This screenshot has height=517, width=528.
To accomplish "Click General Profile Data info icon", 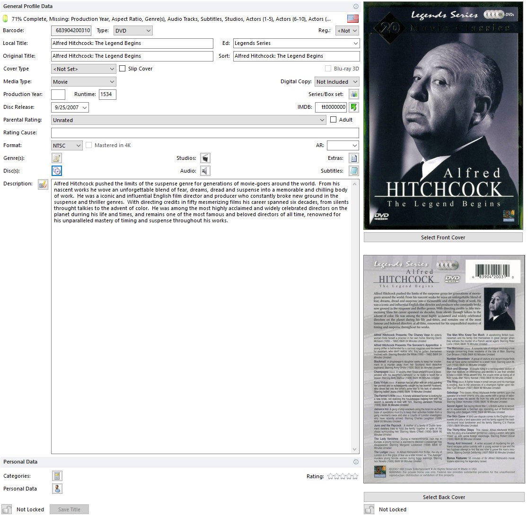I will pos(356,7).
